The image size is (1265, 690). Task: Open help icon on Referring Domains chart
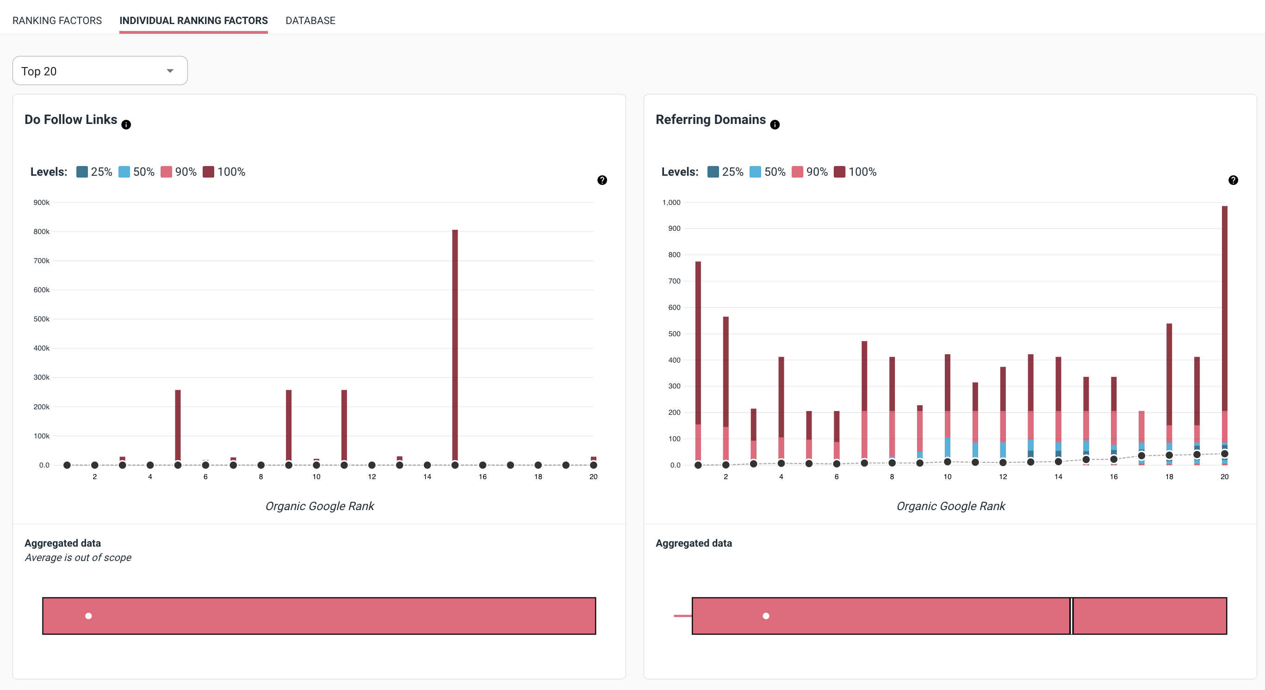click(x=1233, y=180)
